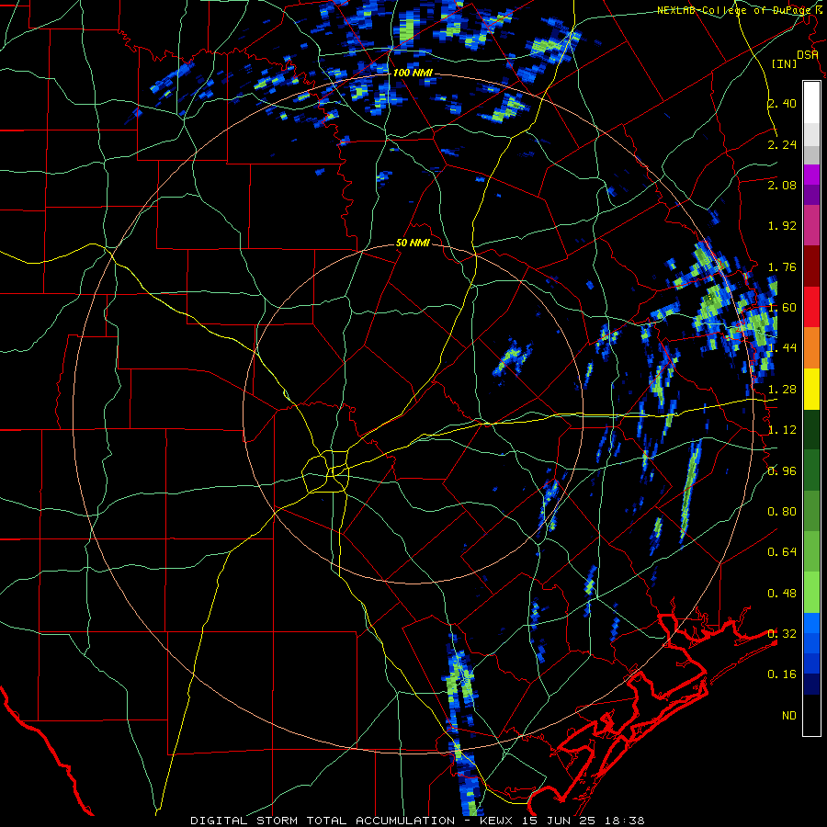The height and width of the screenshot is (827, 827).
Task: Click the 1.28 legend value
Action: pyautogui.click(x=782, y=390)
